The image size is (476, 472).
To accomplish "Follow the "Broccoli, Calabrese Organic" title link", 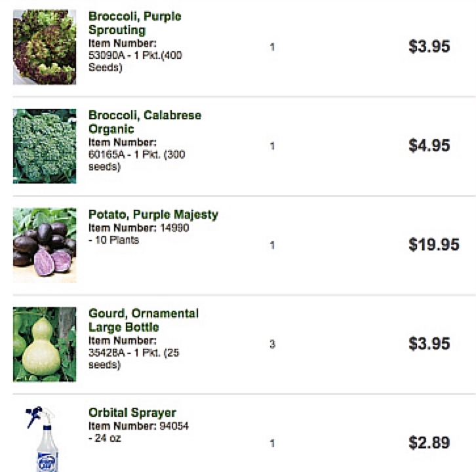I will [144, 122].
